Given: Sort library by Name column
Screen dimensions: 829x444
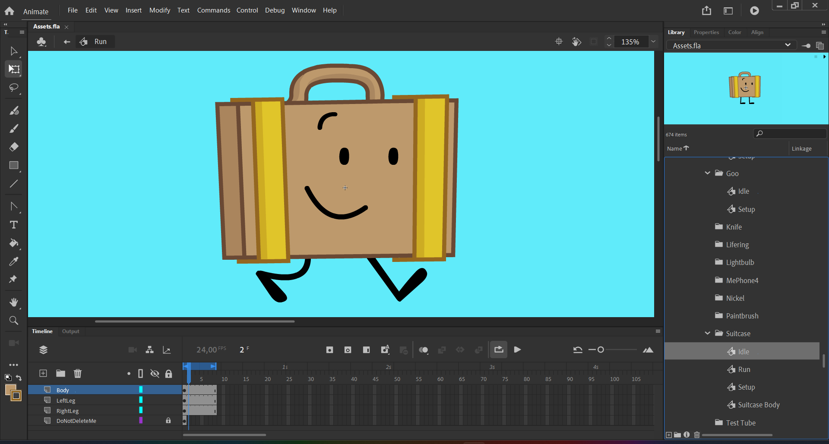Looking at the screenshot, I should pyautogui.click(x=678, y=148).
